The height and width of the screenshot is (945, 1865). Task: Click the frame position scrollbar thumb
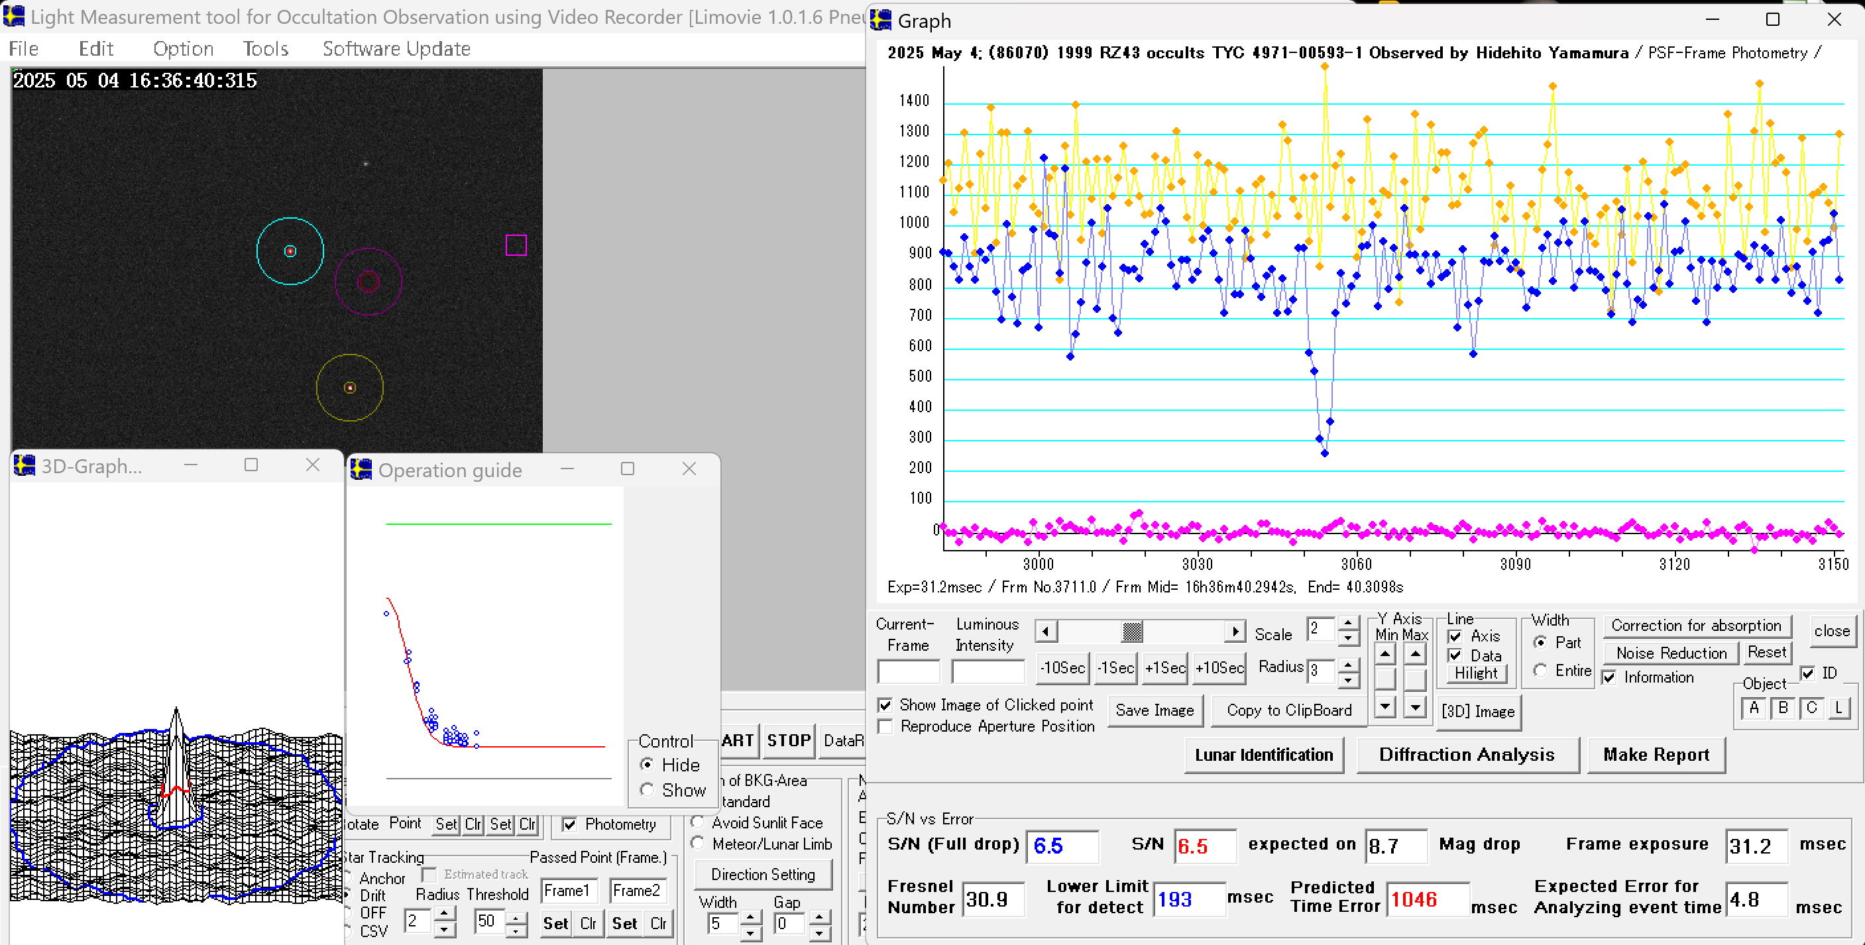1131,632
